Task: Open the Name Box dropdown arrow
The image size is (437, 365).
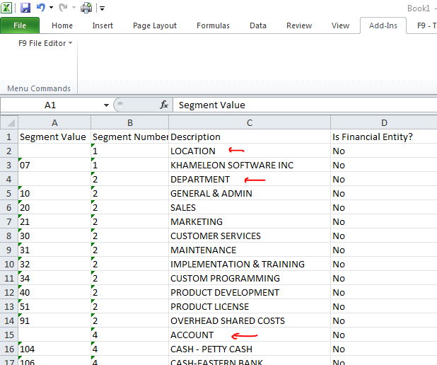Action: click(x=106, y=105)
